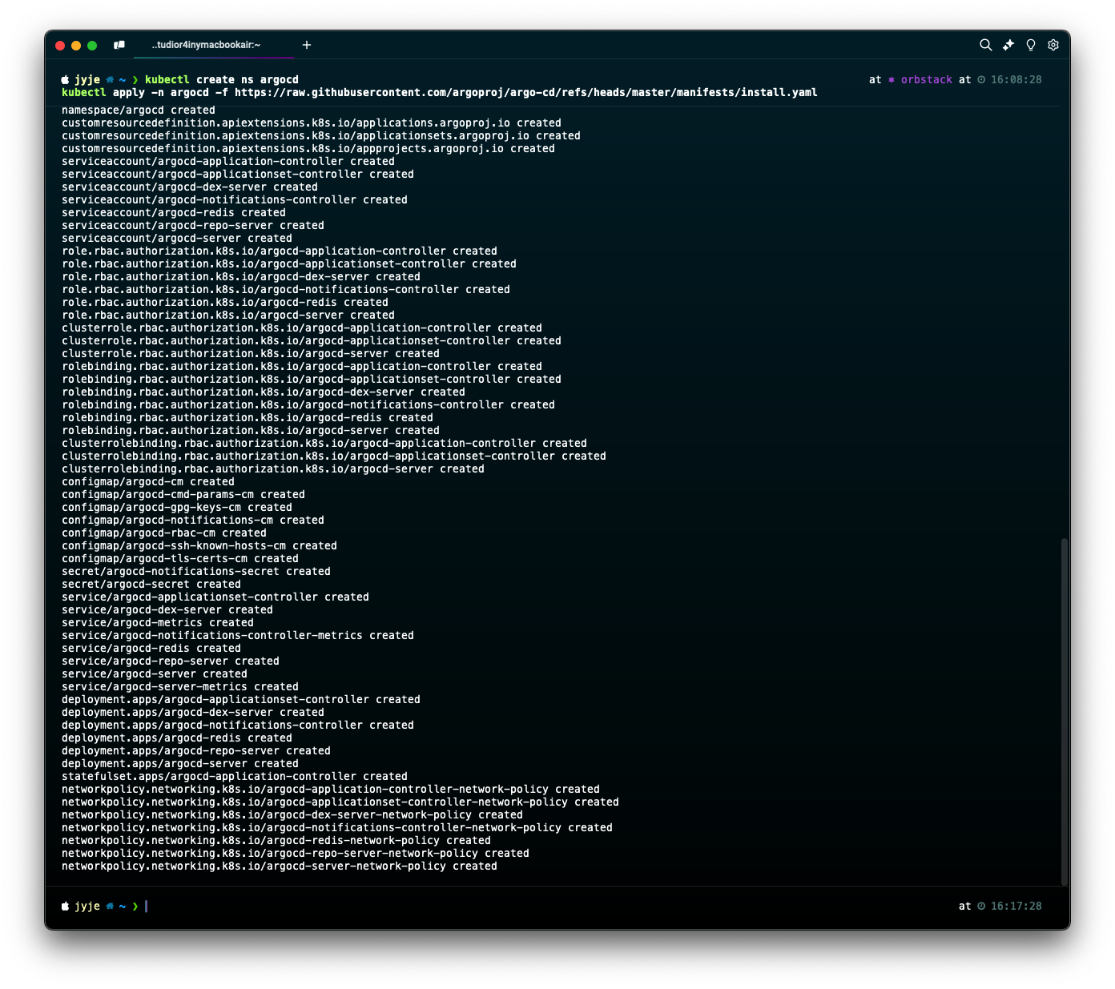Click 'argocd-server-network-policy created' last line
The height and width of the screenshot is (989, 1115).
point(280,866)
